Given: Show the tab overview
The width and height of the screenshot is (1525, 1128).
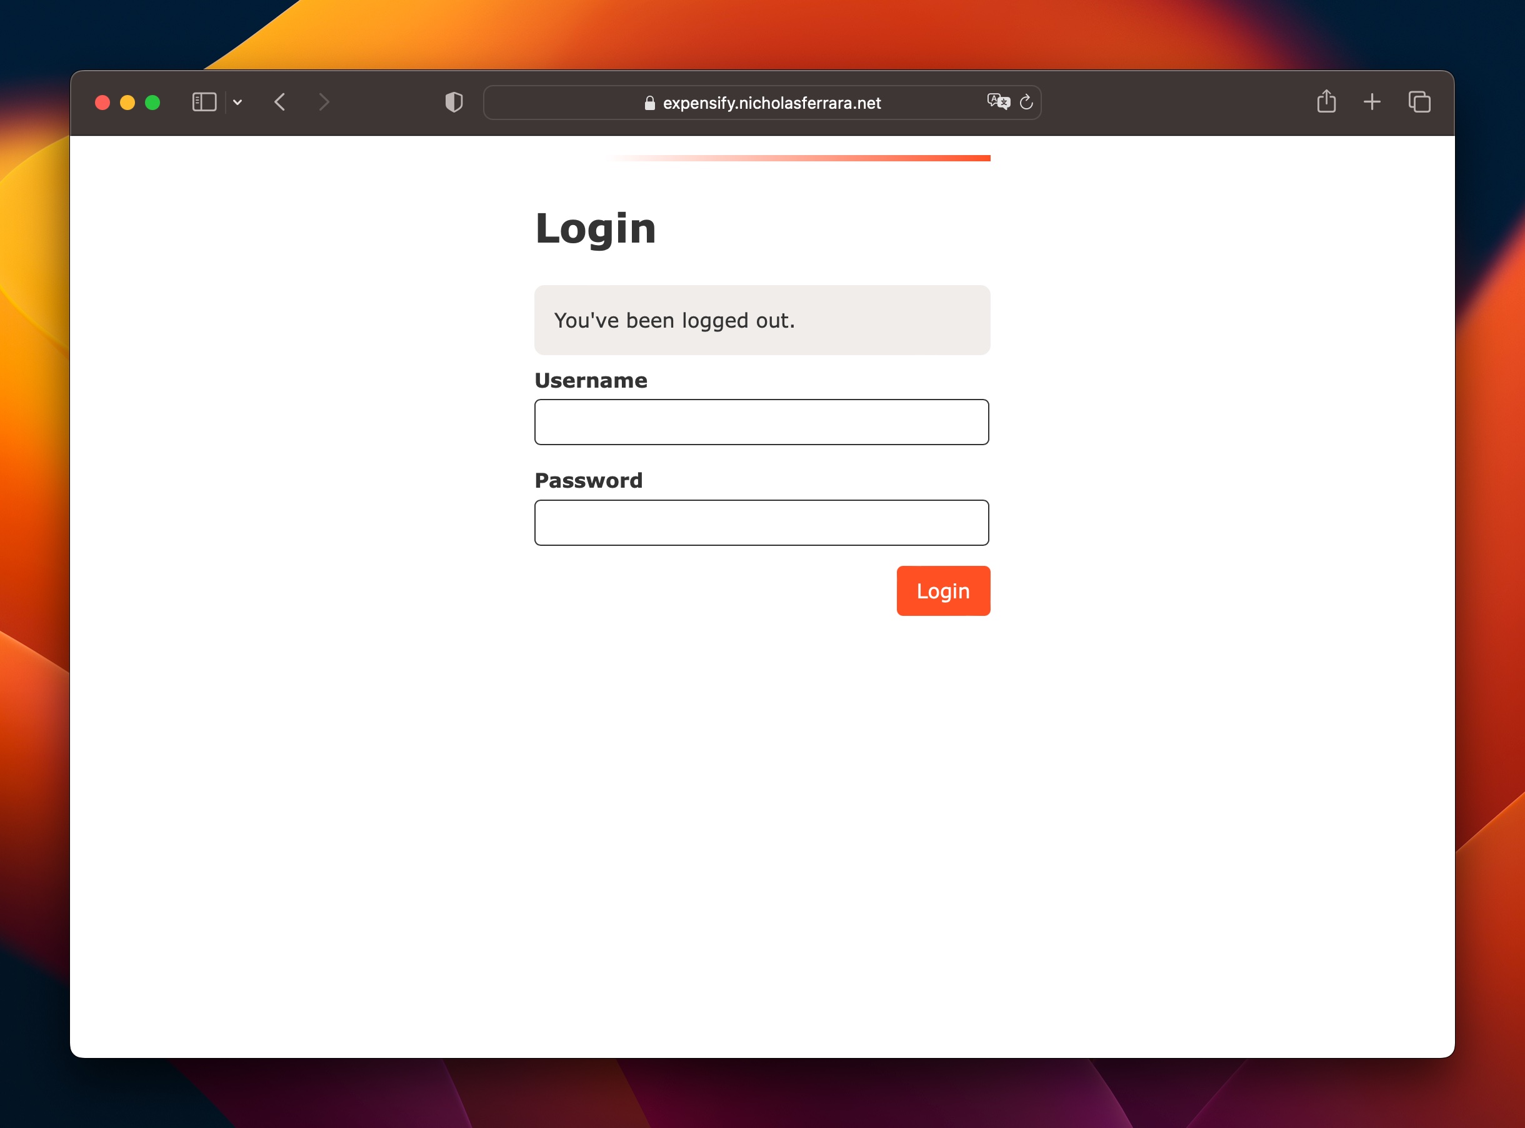Looking at the screenshot, I should (x=1419, y=103).
